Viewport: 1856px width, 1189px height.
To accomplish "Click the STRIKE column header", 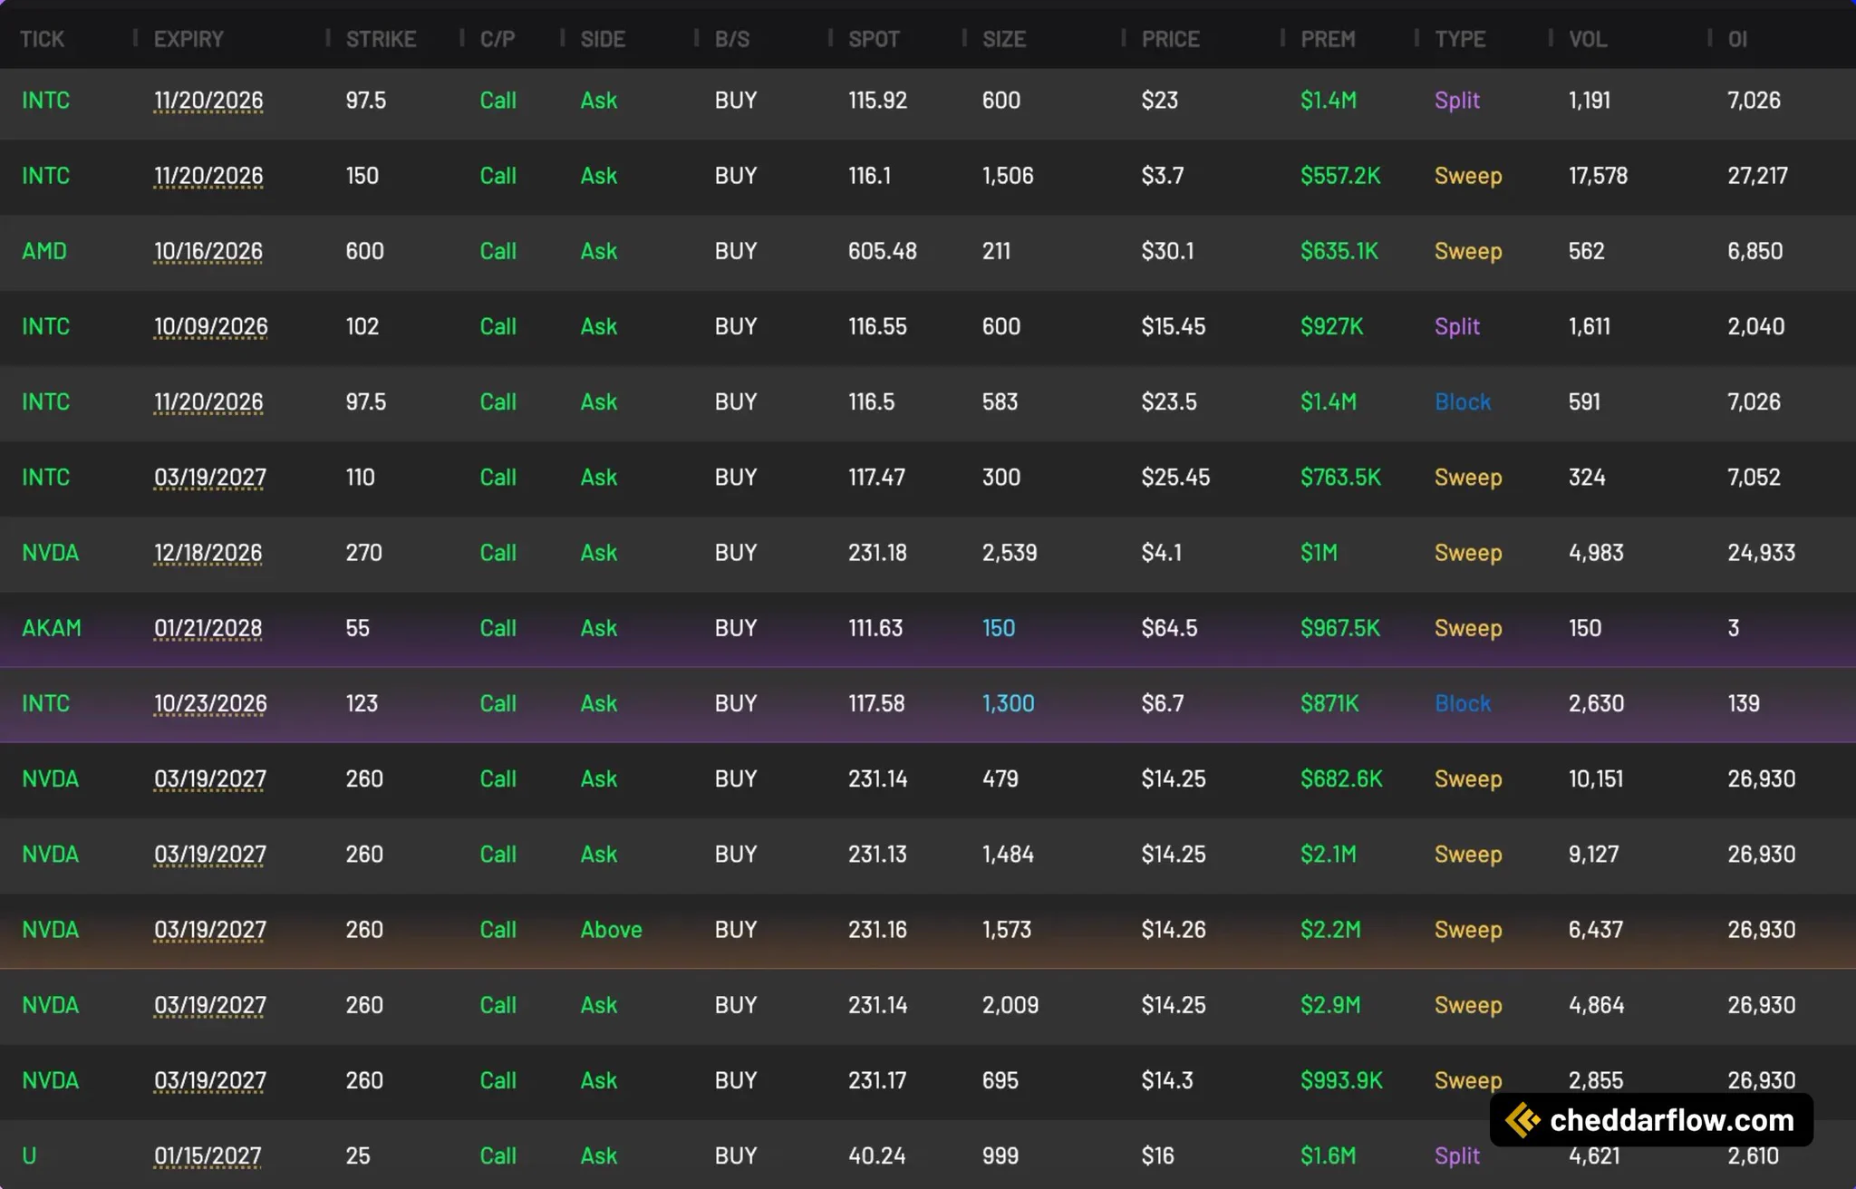I will point(381,39).
